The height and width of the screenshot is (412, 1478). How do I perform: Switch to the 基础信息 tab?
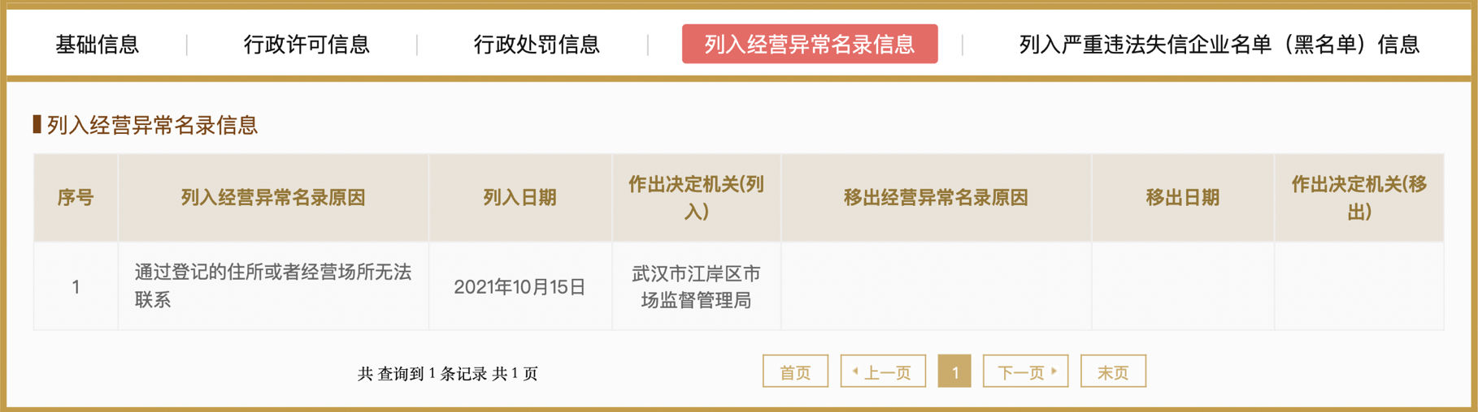[98, 45]
